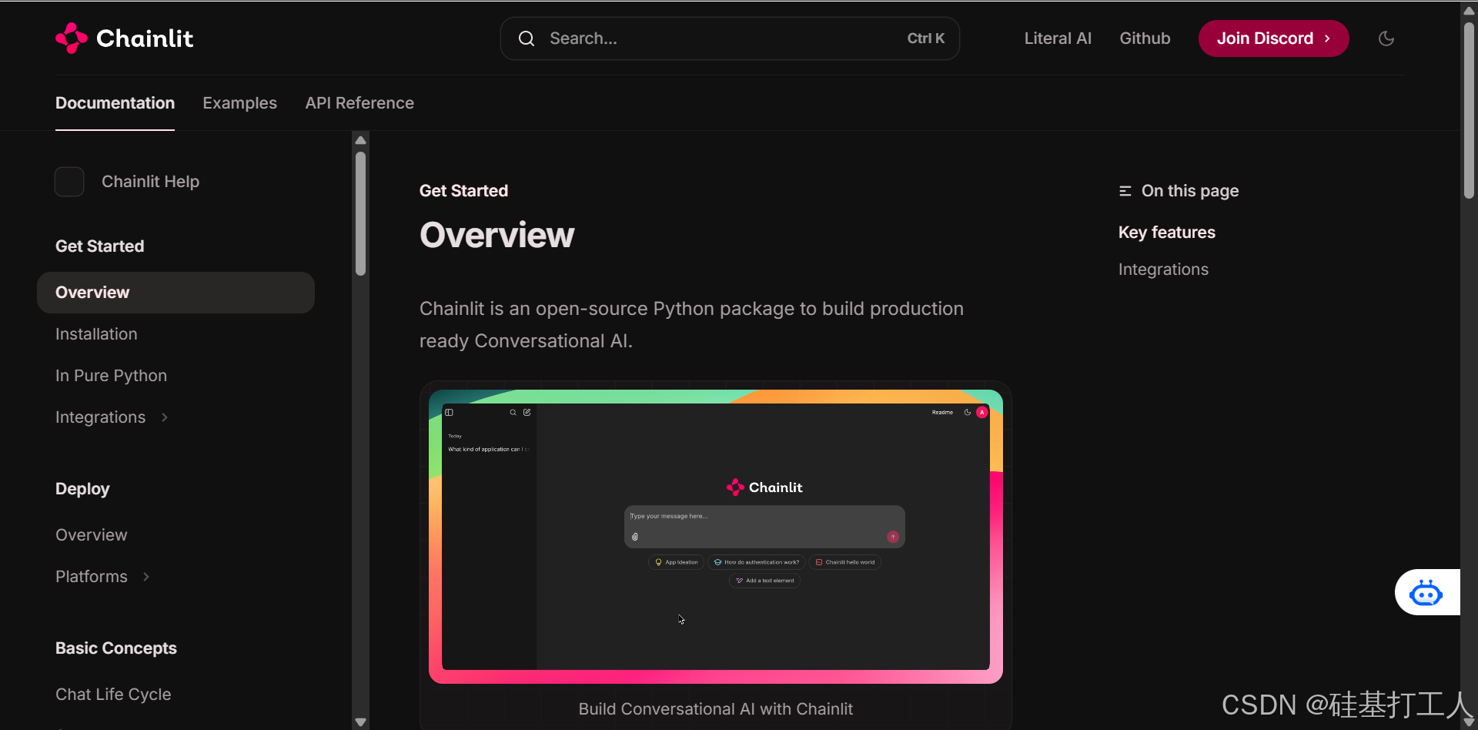Click the Deploy sidebar heading

82,489
